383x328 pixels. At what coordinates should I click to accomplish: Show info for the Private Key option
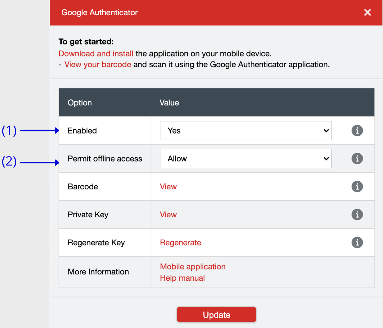357,215
